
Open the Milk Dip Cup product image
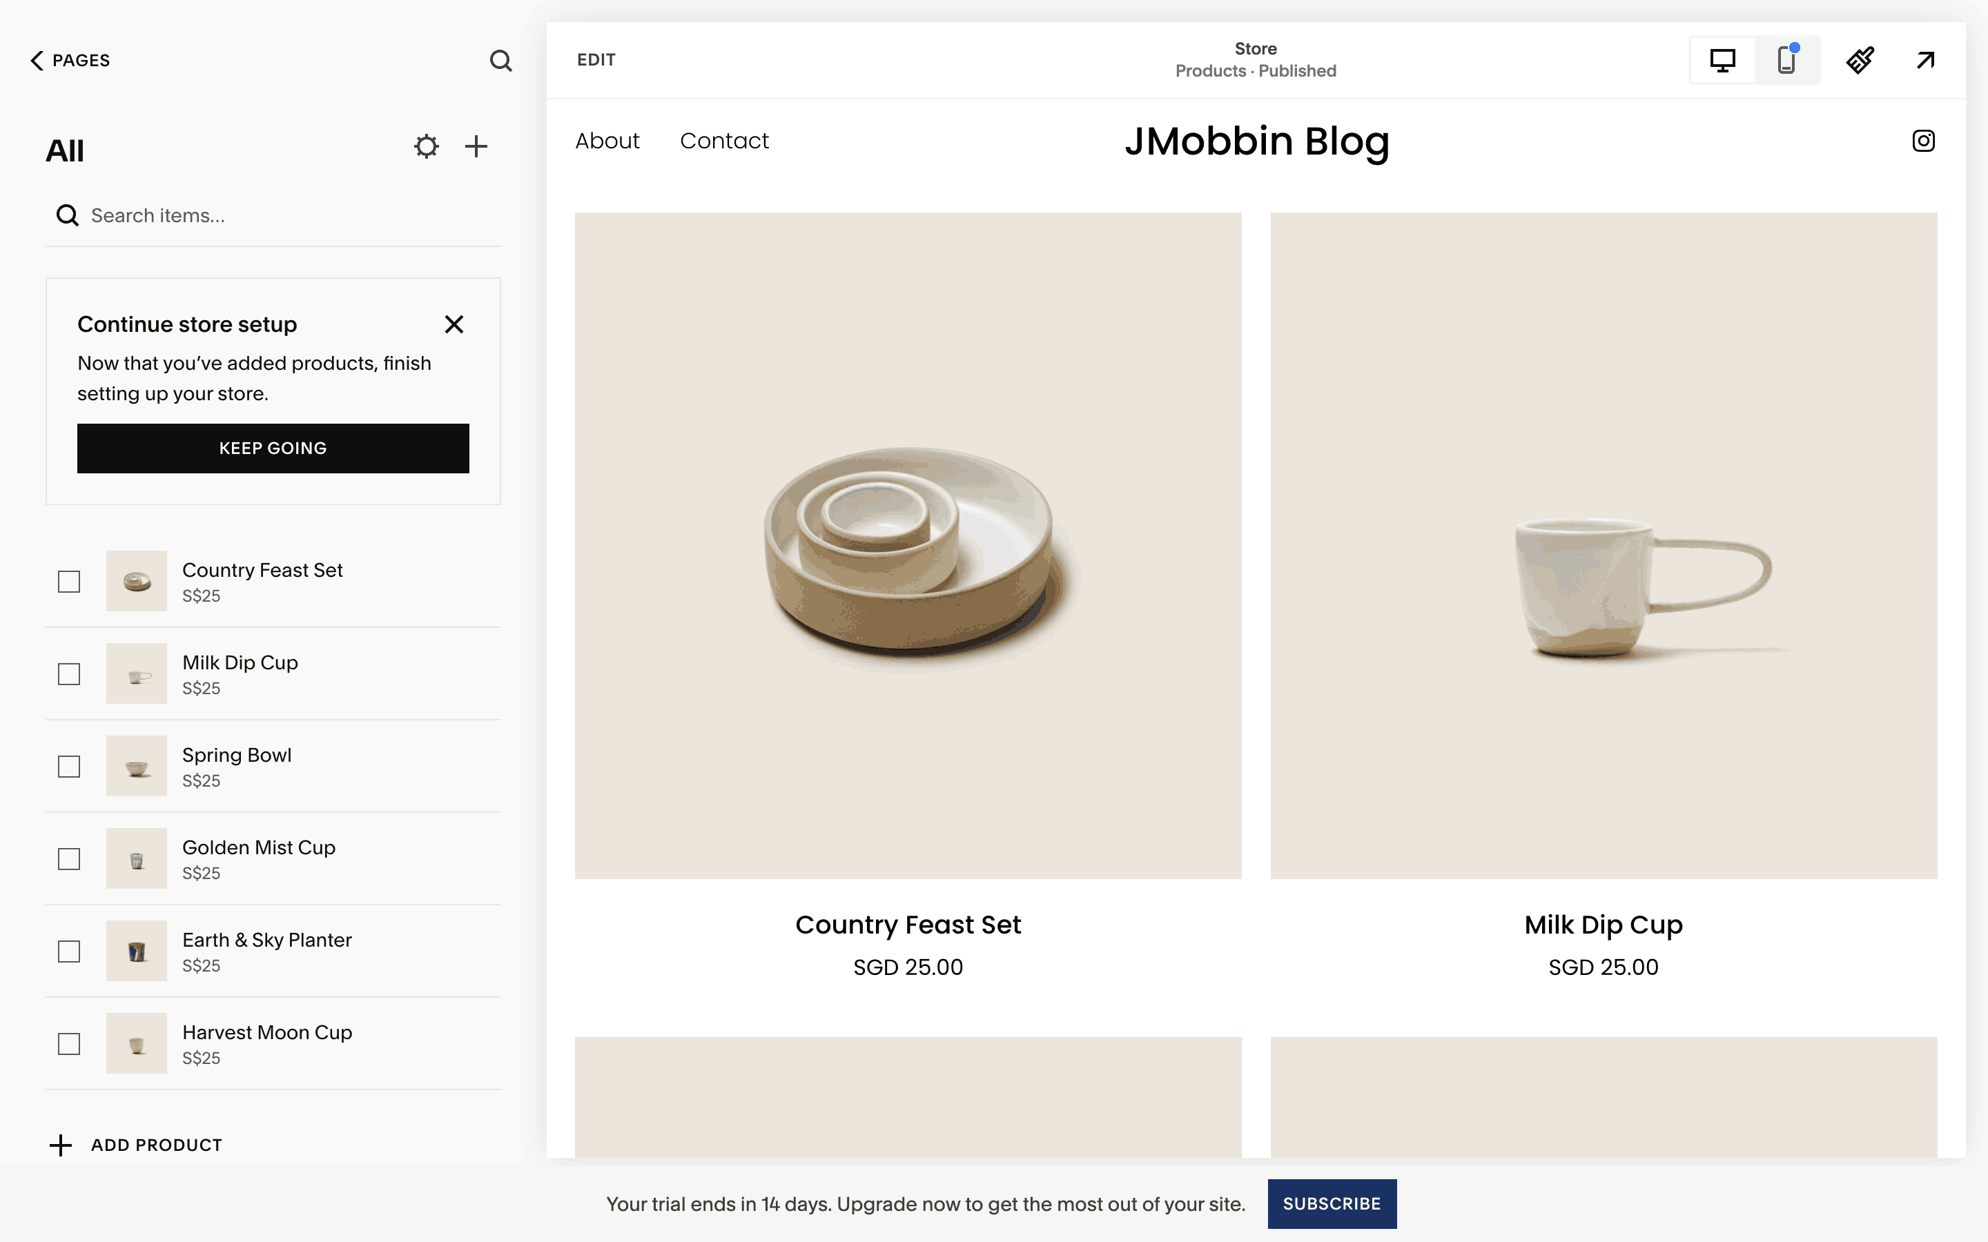(1603, 545)
